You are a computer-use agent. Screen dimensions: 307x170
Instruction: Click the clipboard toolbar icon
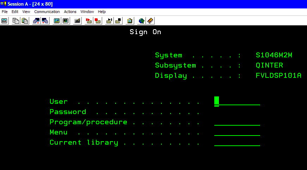point(130,21)
